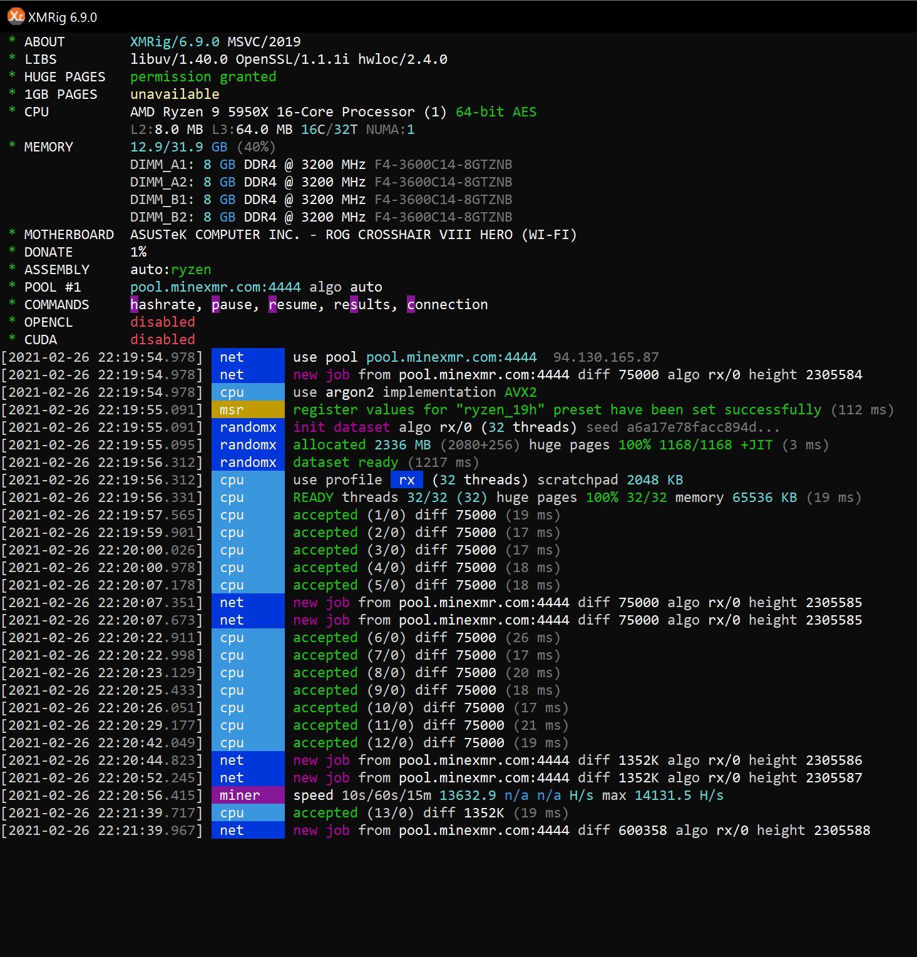
Task: Click the DIMM_A1 memory row
Action: (321, 164)
